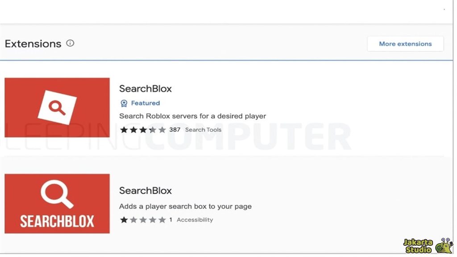Click the filled star on the Accessibility extension
Image resolution: width=457 pixels, height=257 pixels.
tap(124, 220)
